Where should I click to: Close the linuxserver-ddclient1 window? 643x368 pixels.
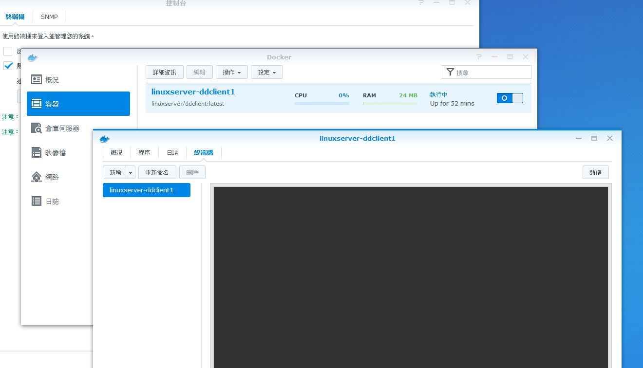coord(610,138)
